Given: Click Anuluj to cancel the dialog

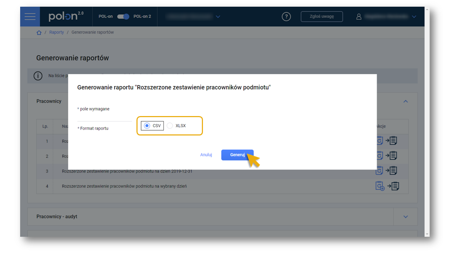Looking at the screenshot, I should coord(206,155).
